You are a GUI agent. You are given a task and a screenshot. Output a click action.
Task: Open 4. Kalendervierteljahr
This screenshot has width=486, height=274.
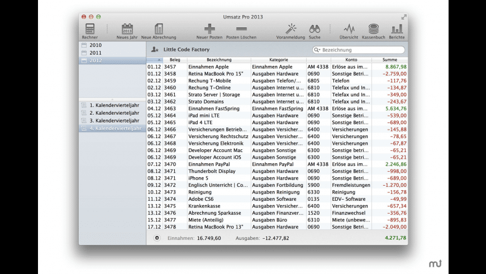click(x=112, y=128)
